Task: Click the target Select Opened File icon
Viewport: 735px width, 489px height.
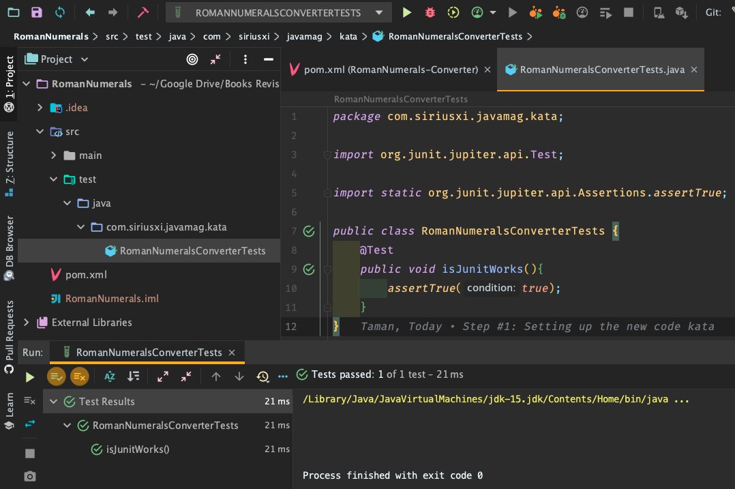Action: point(192,59)
